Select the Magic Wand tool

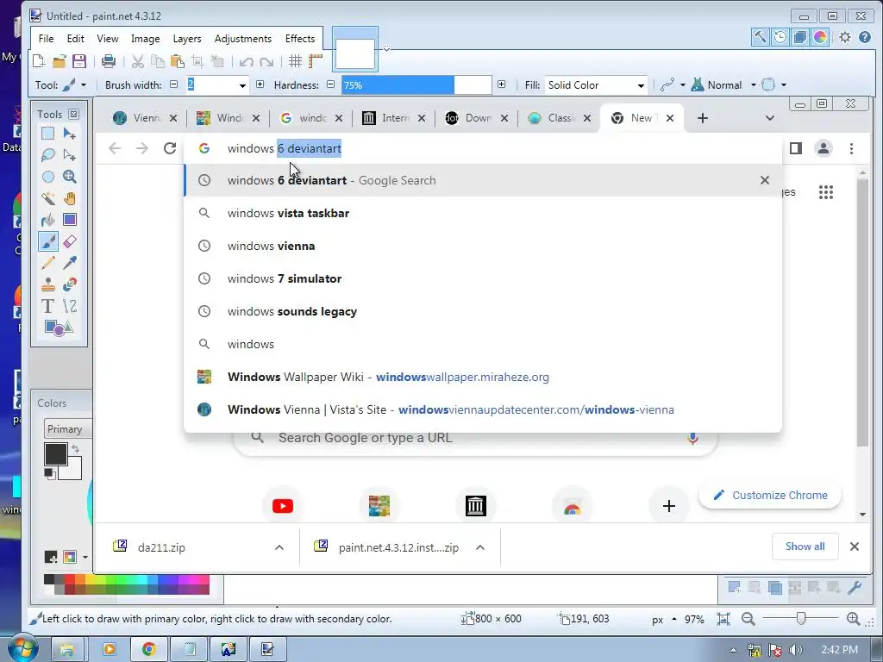(x=48, y=198)
